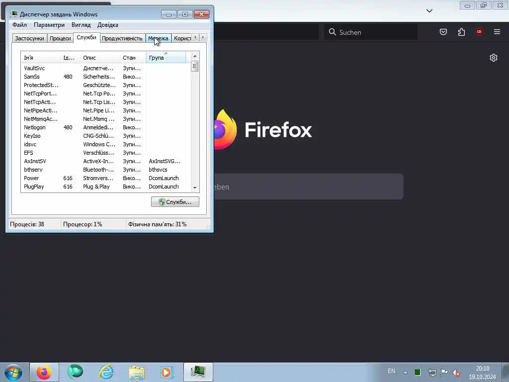Viewport: 509px width, 382px height.
Task: Click the Firefox Suchen search field
Action: pyautogui.click(x=370, y=32)
